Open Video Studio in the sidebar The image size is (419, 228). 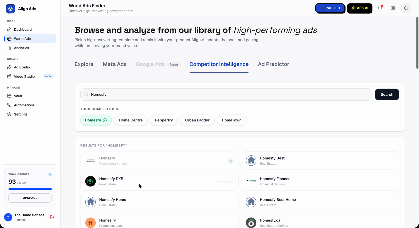coord(30,77)
